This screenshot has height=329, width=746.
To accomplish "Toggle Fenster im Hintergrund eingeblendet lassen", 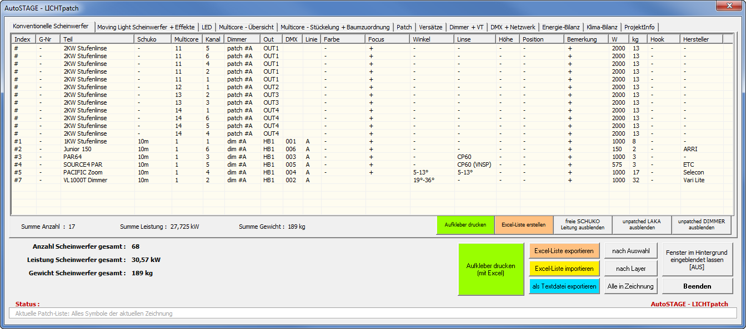I will 697,259.
